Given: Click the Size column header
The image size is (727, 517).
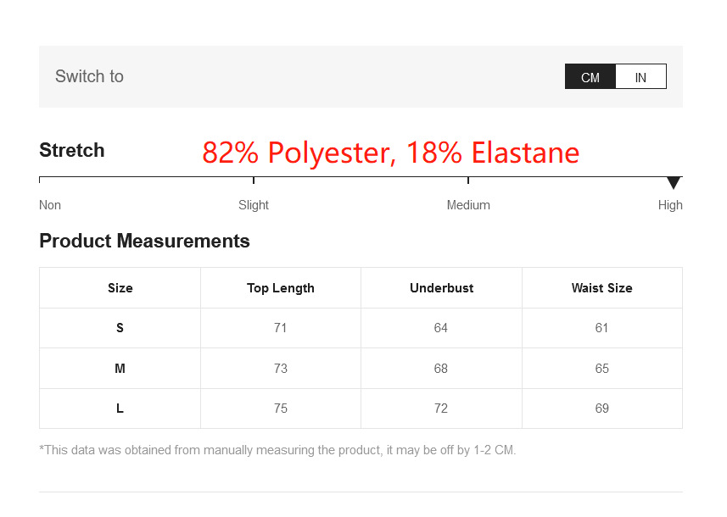Looking at the screenshot, I should tap(120, 288).
